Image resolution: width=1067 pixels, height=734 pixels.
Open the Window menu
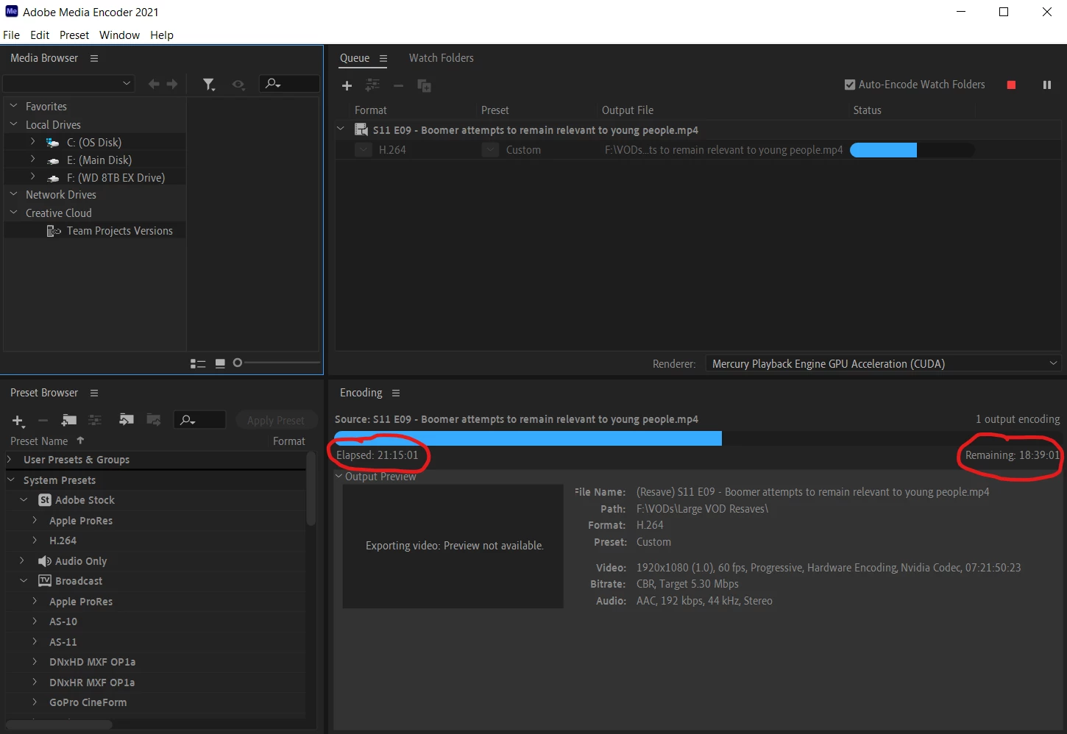[x=119, y=35]
